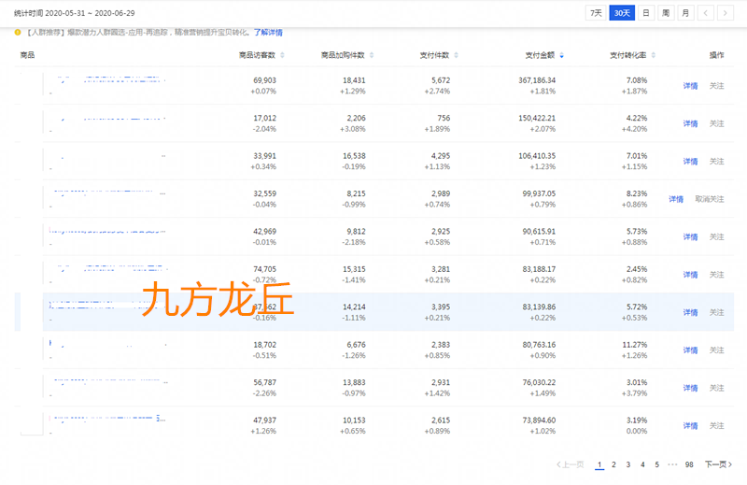Click product thumbnail in the 73,894.60 row
The image size is (747, 485).
click(32, 424)
